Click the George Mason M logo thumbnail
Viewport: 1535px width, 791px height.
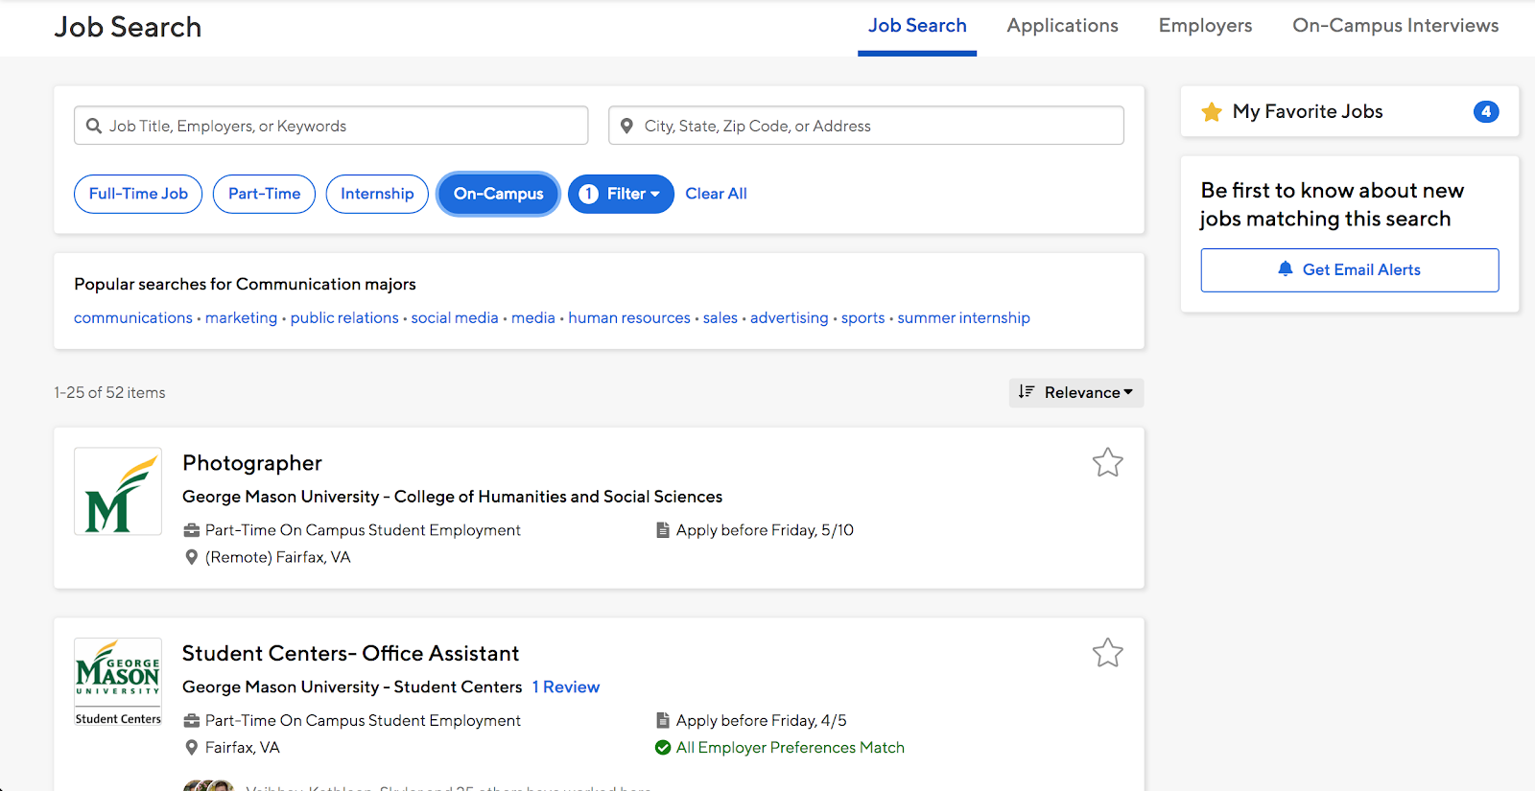tap(118, 491)
